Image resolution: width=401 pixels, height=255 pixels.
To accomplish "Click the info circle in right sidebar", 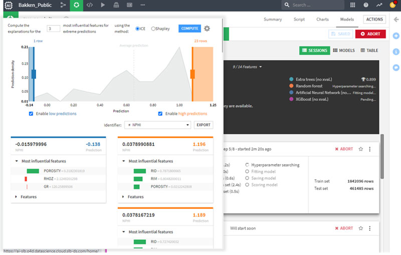I will click(396, 52).
